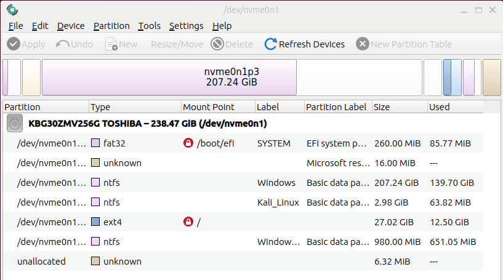This screenshot has width=503, height=280.
Task: Click the SYSTEM label cell
Action: tap(273, 143)
